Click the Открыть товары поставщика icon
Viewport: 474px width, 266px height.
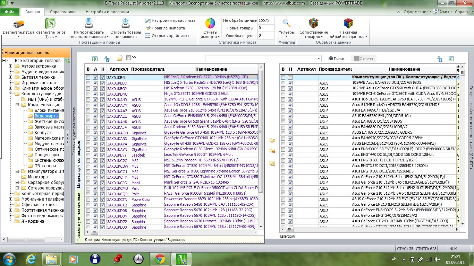pos(125,24)
